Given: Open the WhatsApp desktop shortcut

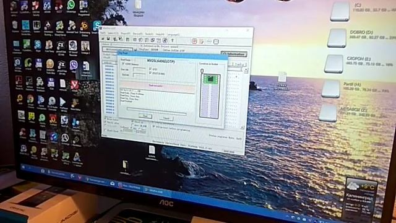Looking at the screenshot, I should 71,6.
